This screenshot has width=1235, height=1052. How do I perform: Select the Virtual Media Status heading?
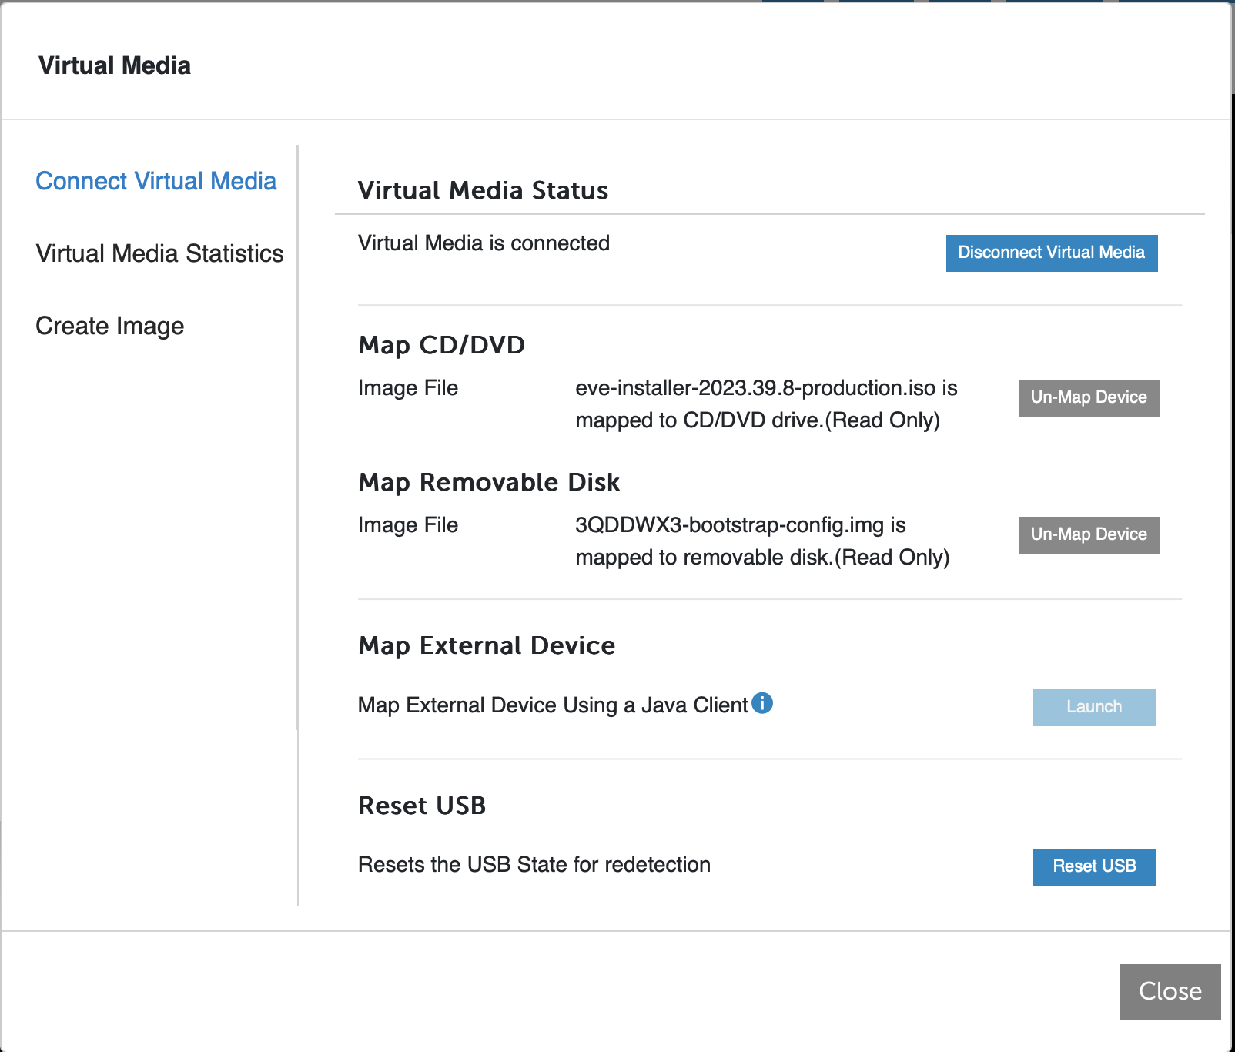[x=483, y=190]
